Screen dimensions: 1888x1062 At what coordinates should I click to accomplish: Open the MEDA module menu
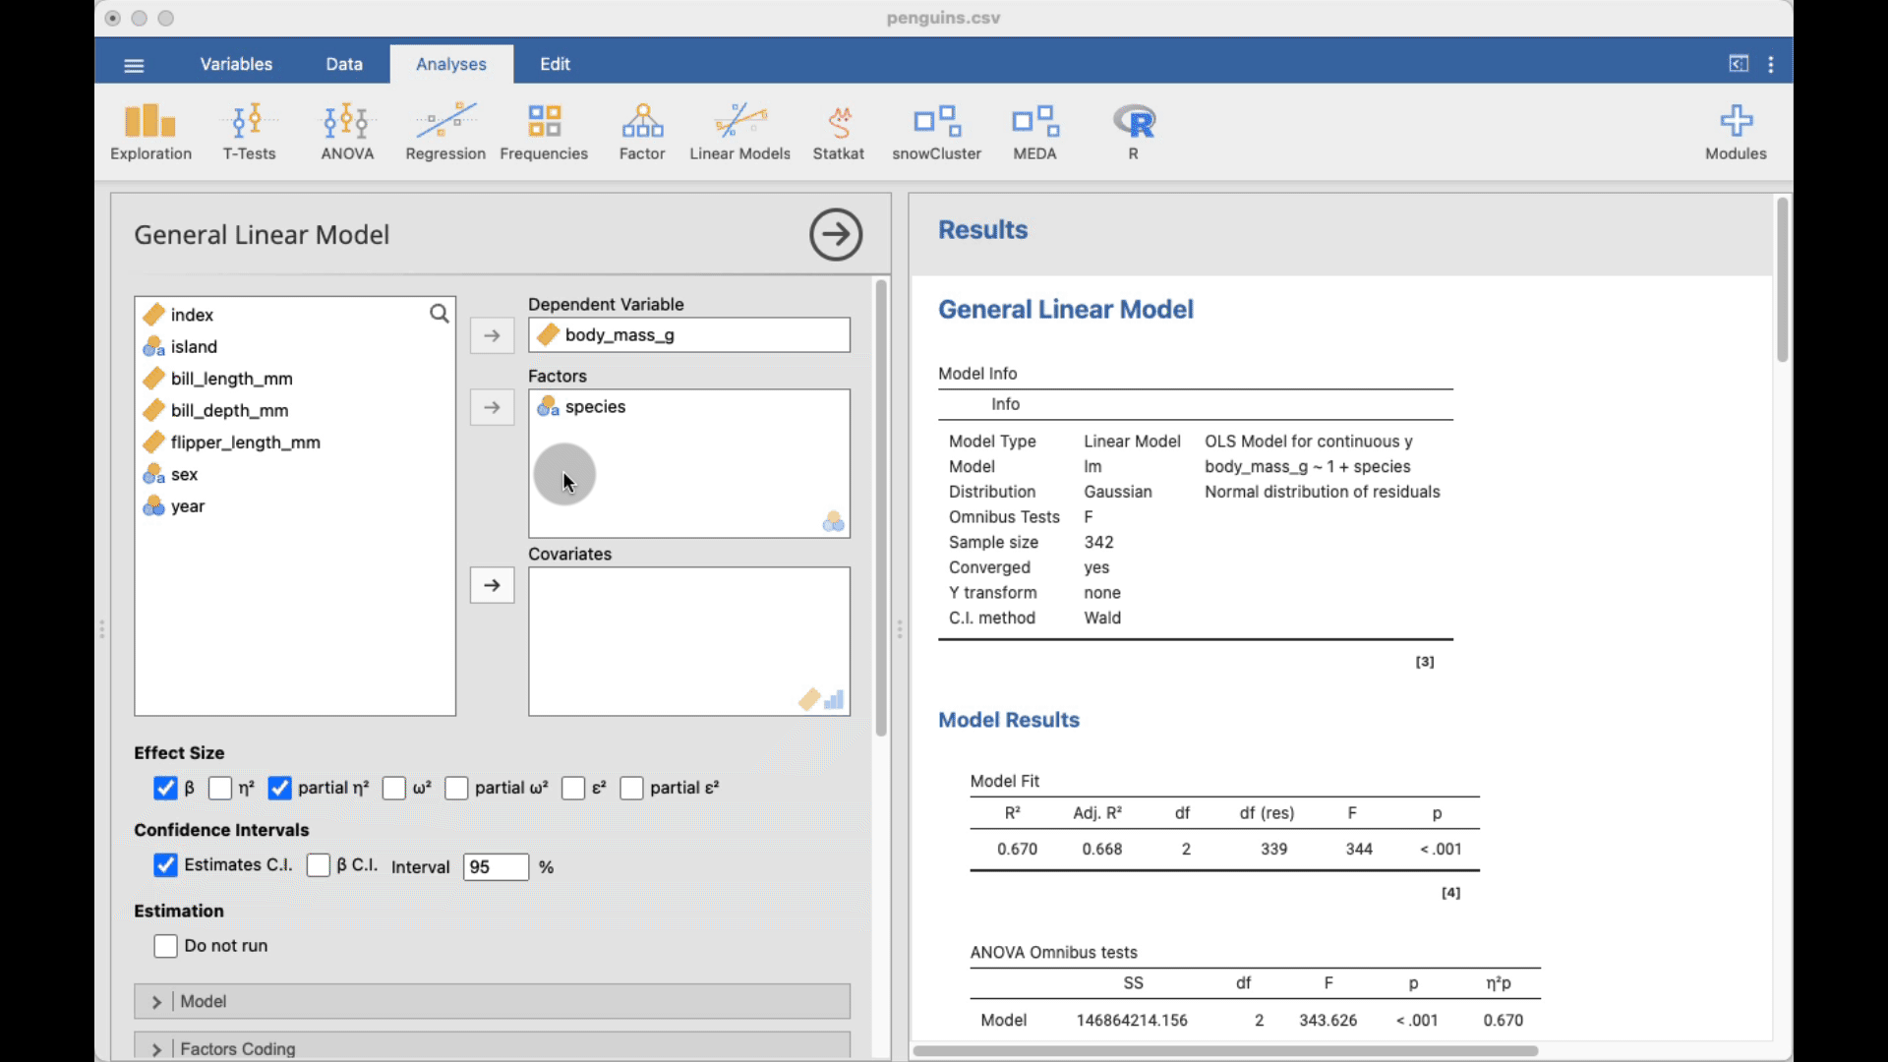(x=1034, y=132)
